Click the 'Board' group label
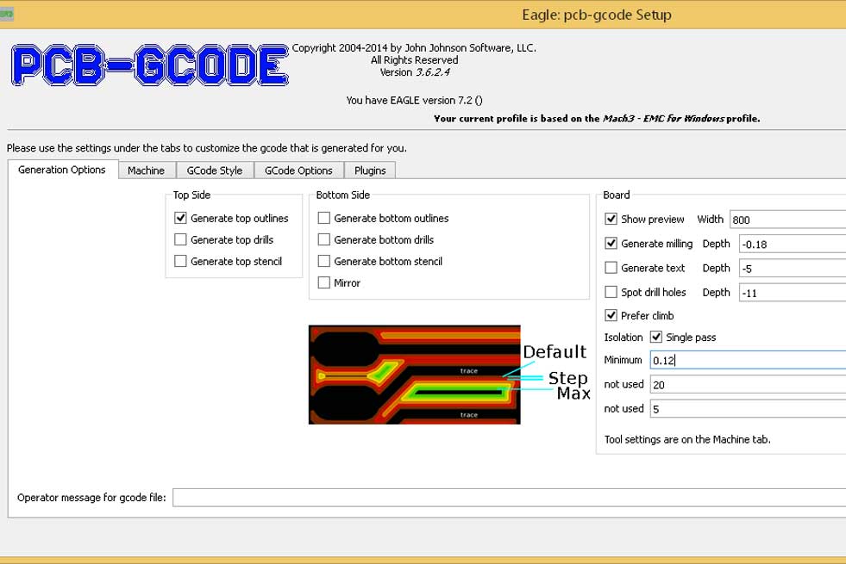 click(616, 195)
